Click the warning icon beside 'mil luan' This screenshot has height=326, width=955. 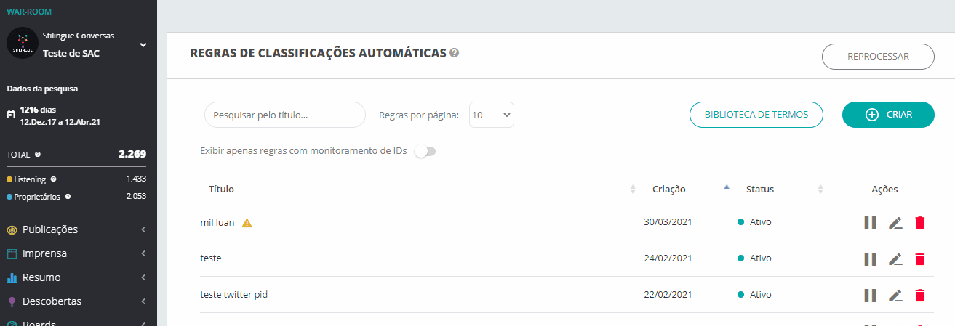pos(247,223)
